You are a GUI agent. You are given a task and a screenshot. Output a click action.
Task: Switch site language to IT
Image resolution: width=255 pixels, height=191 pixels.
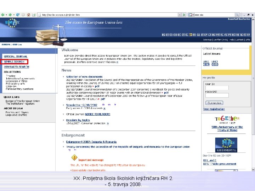[202, 35]
